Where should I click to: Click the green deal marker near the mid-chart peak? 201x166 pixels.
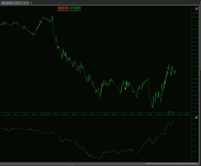pyautogui.click(x=127, y=82)
